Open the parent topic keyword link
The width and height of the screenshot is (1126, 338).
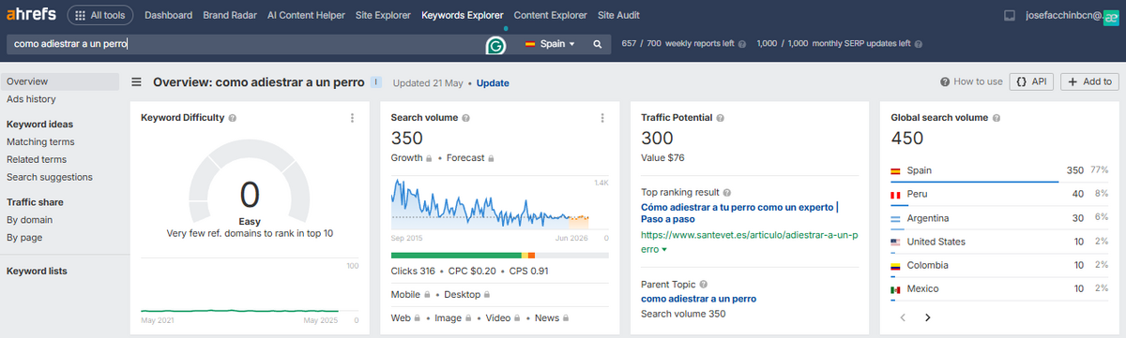tap(698, 299)
